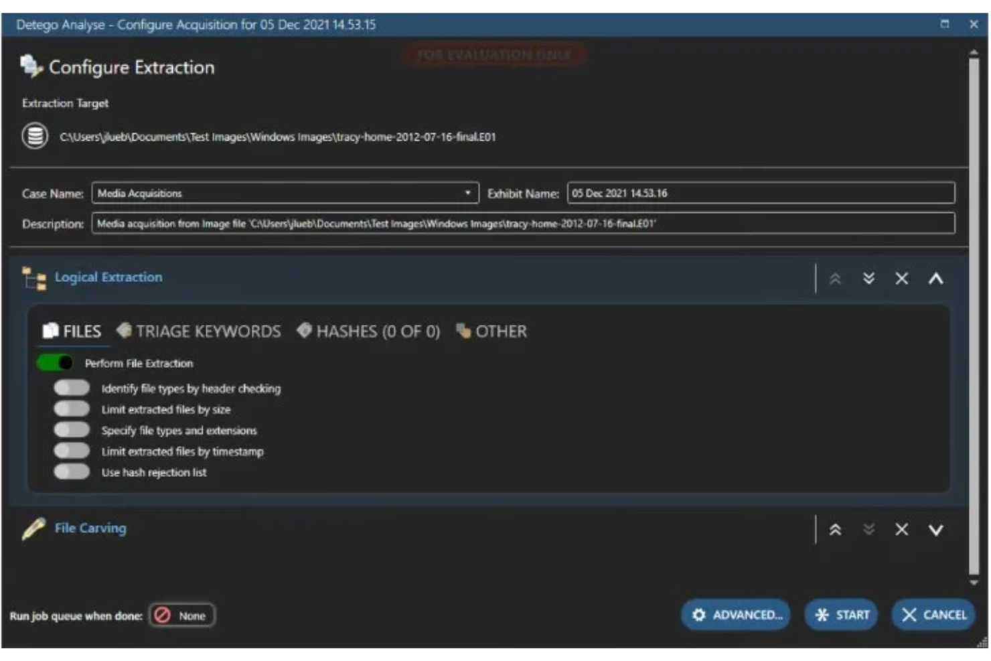Click the vertical scrollbar thumb

(974, 316)
